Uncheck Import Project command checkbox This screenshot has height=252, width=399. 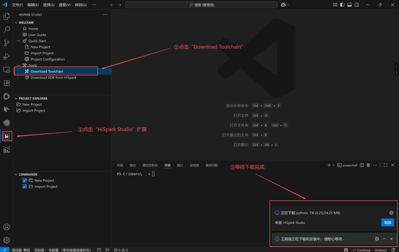[x=25, y=186]
